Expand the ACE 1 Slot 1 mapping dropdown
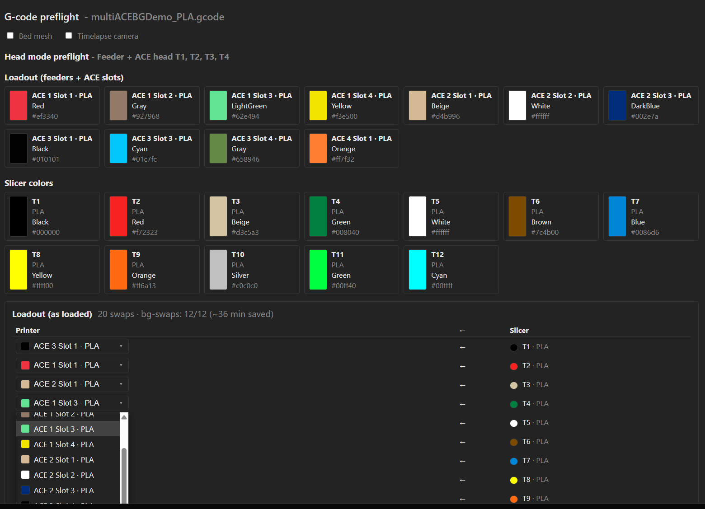The height and width of the screenshot is (509, 705). [x=72, y=365]
